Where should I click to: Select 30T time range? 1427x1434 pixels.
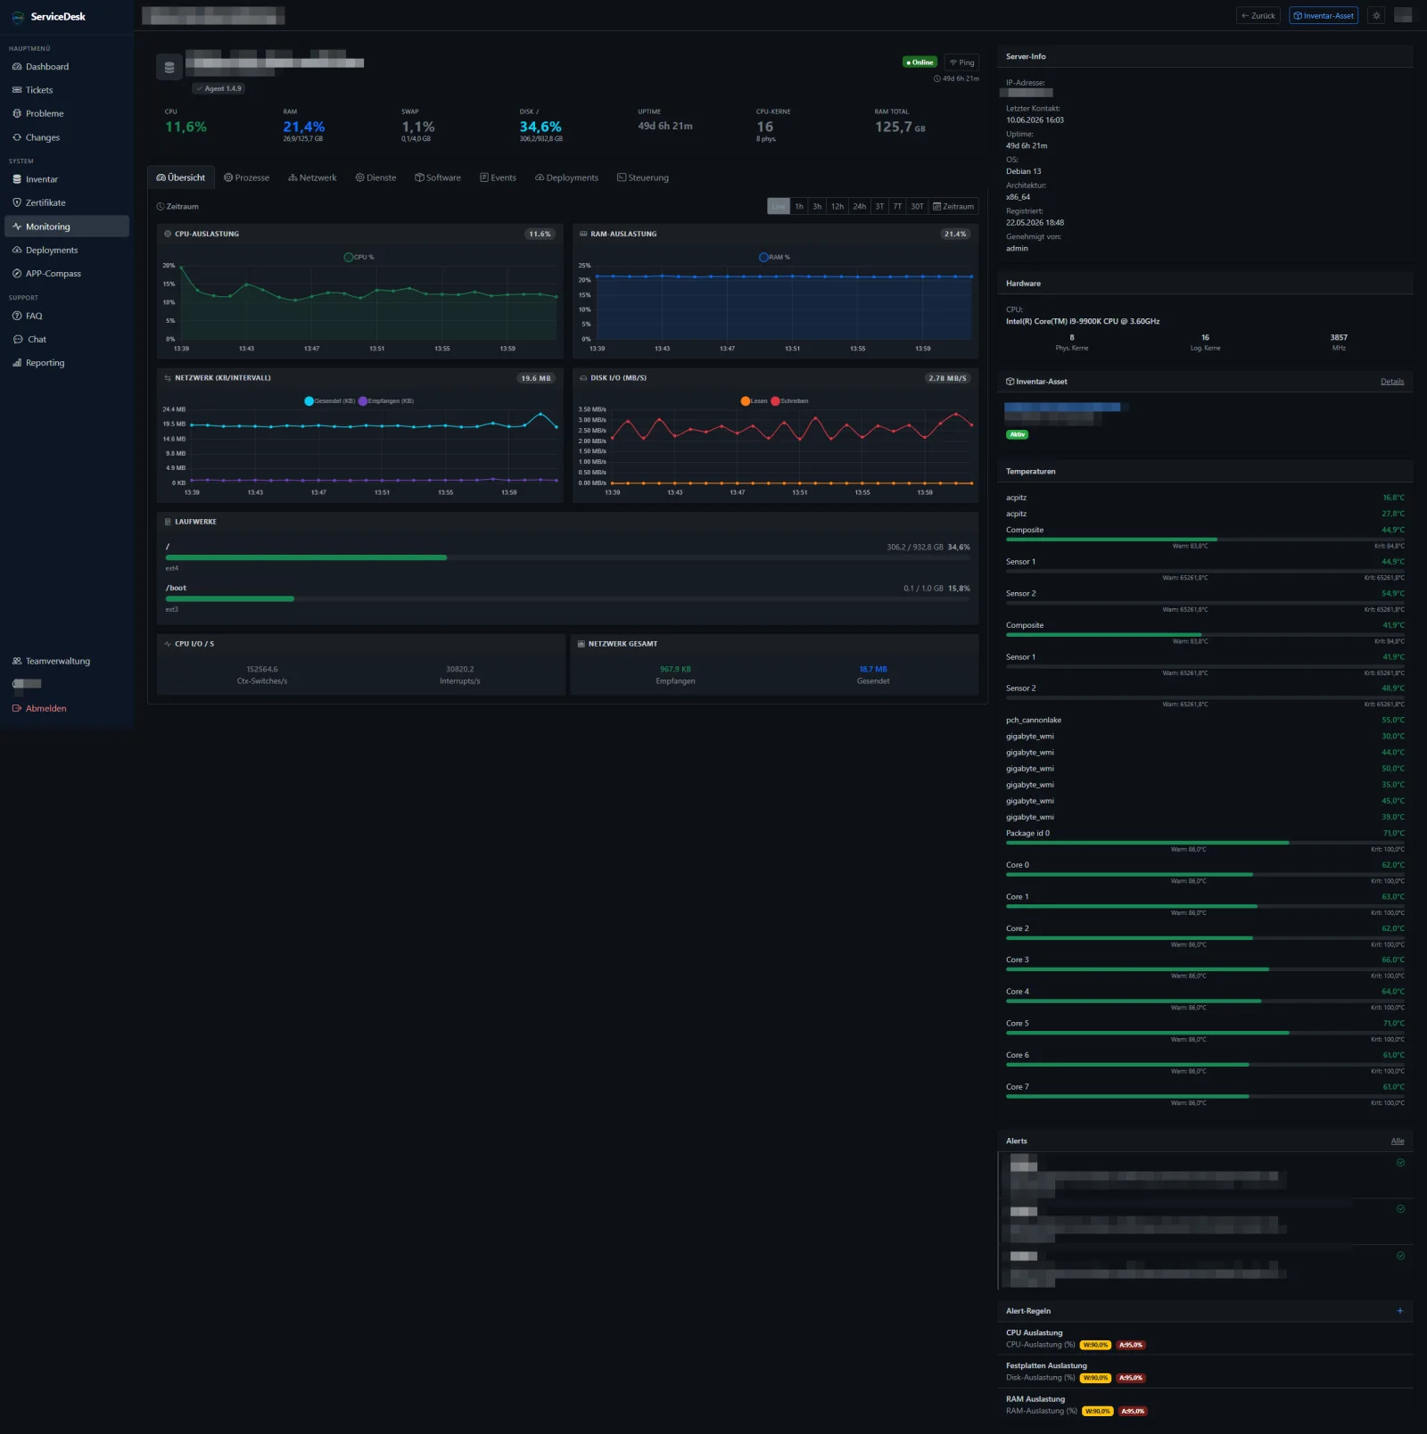(917, 206)
